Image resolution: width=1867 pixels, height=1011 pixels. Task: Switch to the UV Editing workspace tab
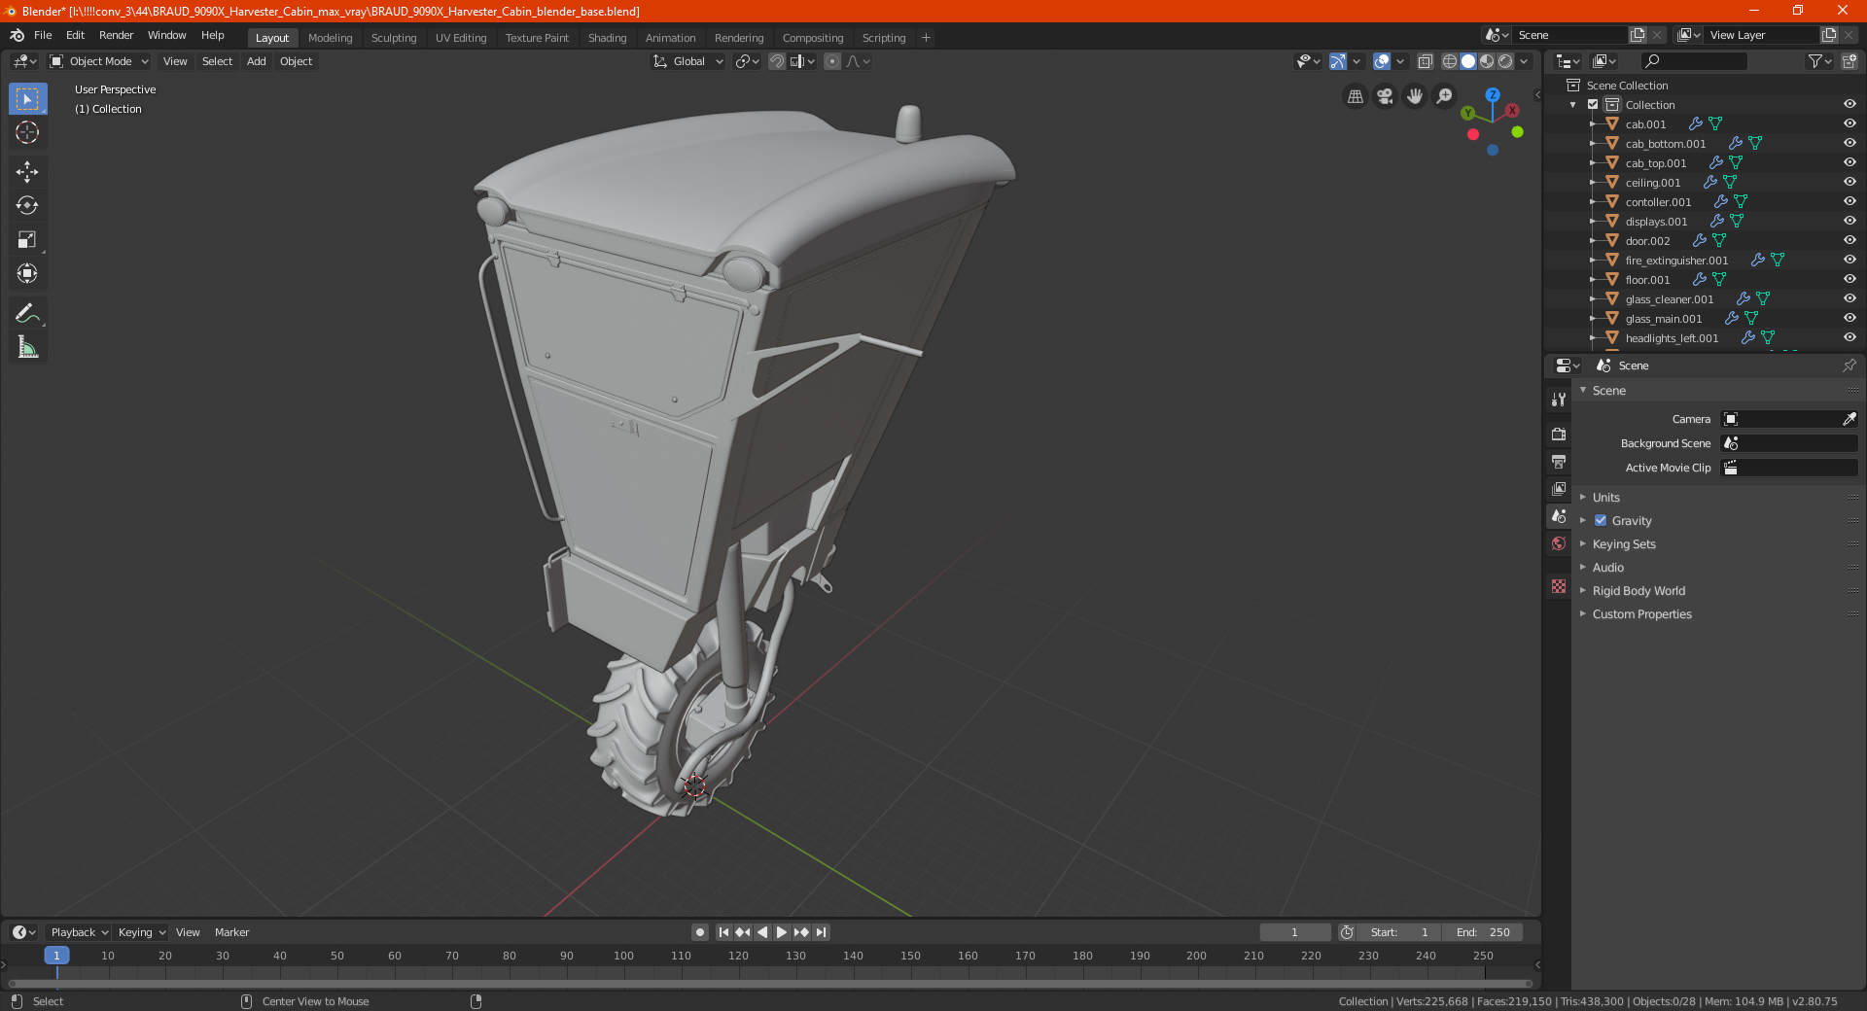point(461,38)
